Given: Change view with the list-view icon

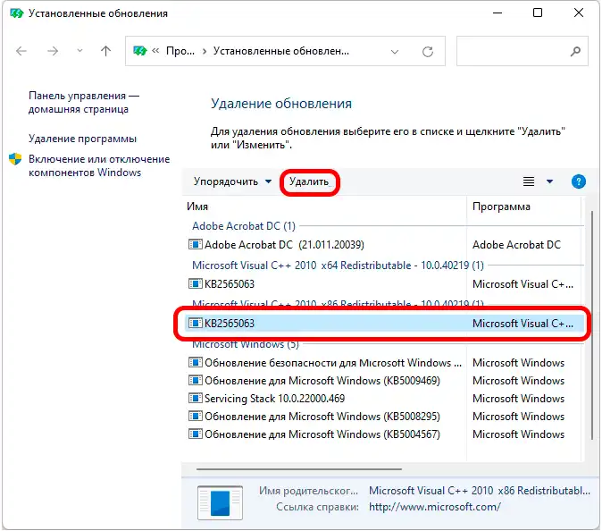Looking at the screenshot, I should [529, 181].
